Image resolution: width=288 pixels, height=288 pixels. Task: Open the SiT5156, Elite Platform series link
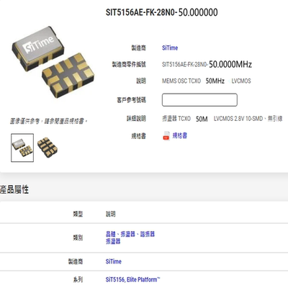tap(132, 279)
